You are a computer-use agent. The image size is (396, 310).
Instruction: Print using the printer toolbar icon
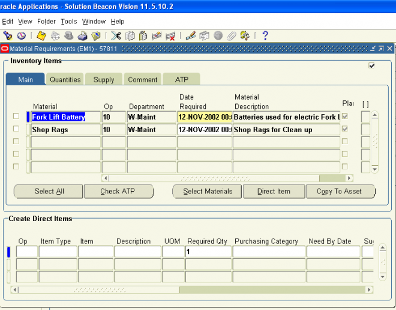point(82,35)
